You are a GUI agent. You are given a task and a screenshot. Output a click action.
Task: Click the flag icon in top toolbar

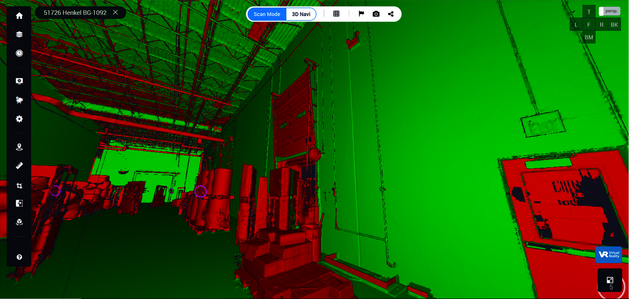pyautogui.click(x=361, y=14)
